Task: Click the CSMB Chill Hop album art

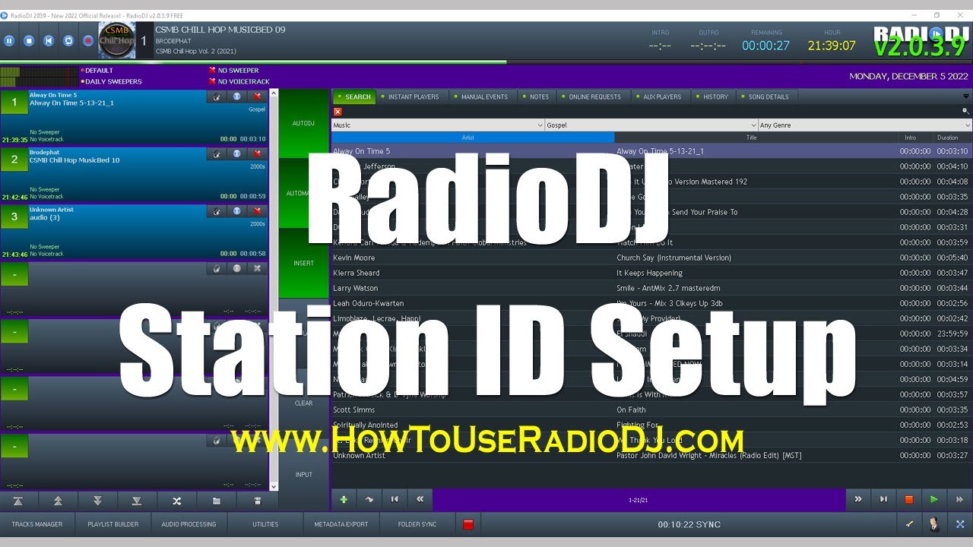Action: 117,41
